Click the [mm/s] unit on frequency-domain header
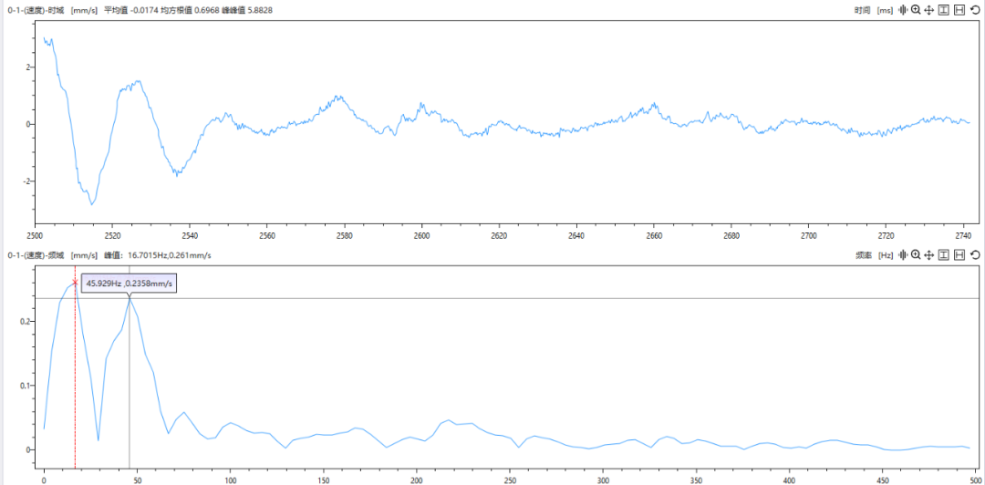Viewport: 985px width, 485px height. 84,255
